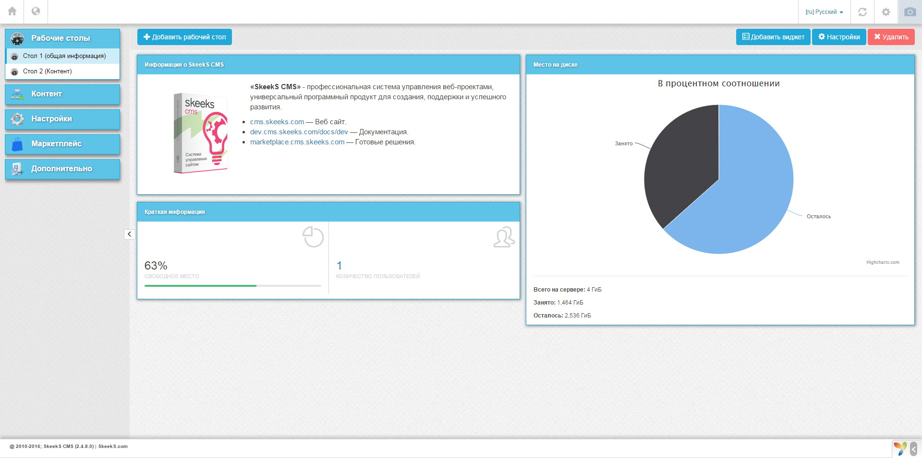Click the Yii debug toolbar logo
Image resolution: width=922 pixels, height=458 pixels.
[900, 449]
